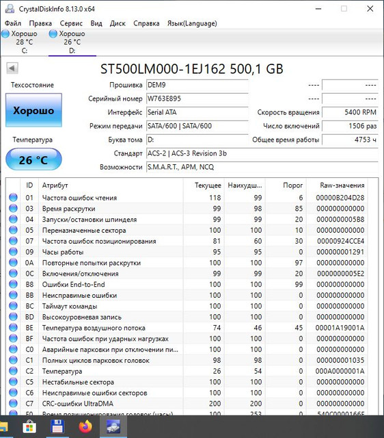
Task: Open the Диск menu
Action: coord(118,23)
